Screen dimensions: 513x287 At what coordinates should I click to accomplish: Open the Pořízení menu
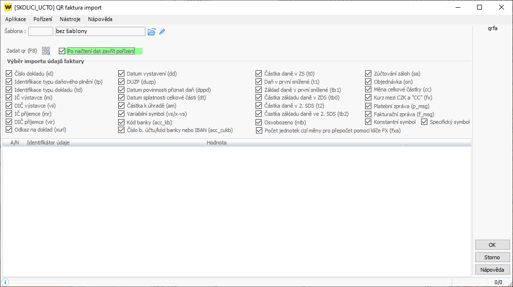[x=43, y=19]
